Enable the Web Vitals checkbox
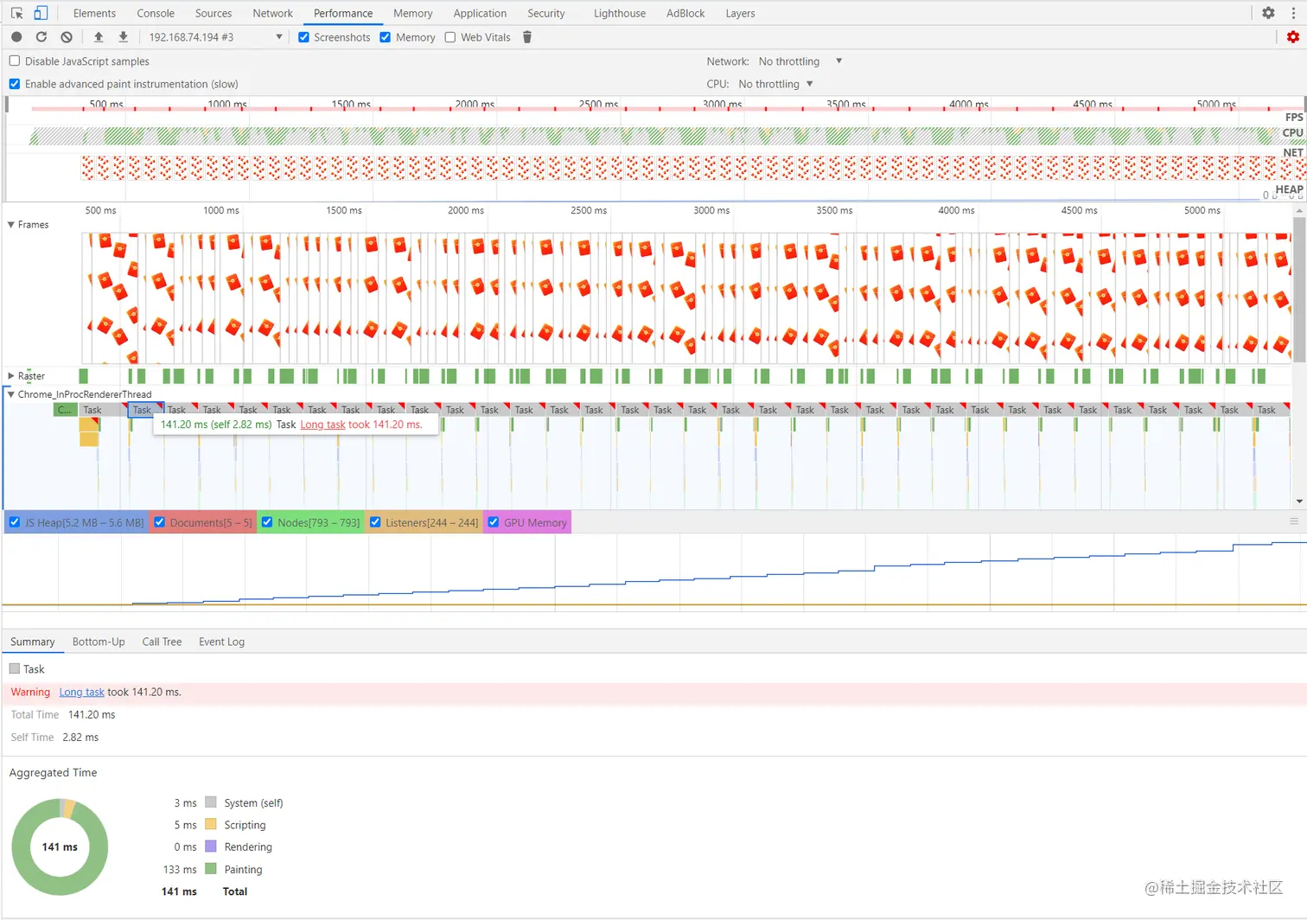Screen dimensions: 1307x920 450,37
